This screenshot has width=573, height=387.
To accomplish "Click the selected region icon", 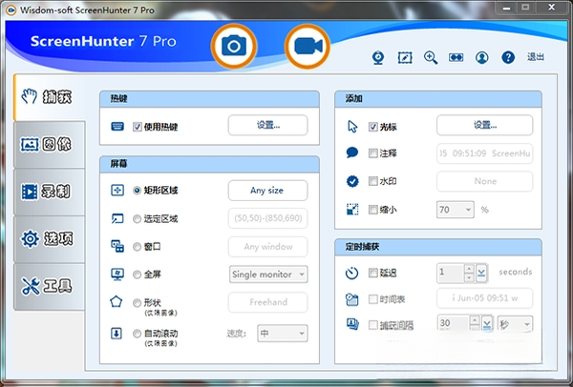I will 117,218.
